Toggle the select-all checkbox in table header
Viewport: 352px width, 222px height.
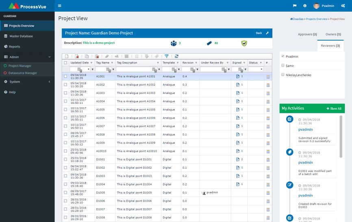coord(65,63)
